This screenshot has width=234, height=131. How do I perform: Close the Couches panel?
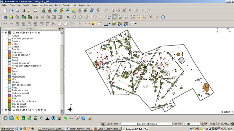click(62, 29)
